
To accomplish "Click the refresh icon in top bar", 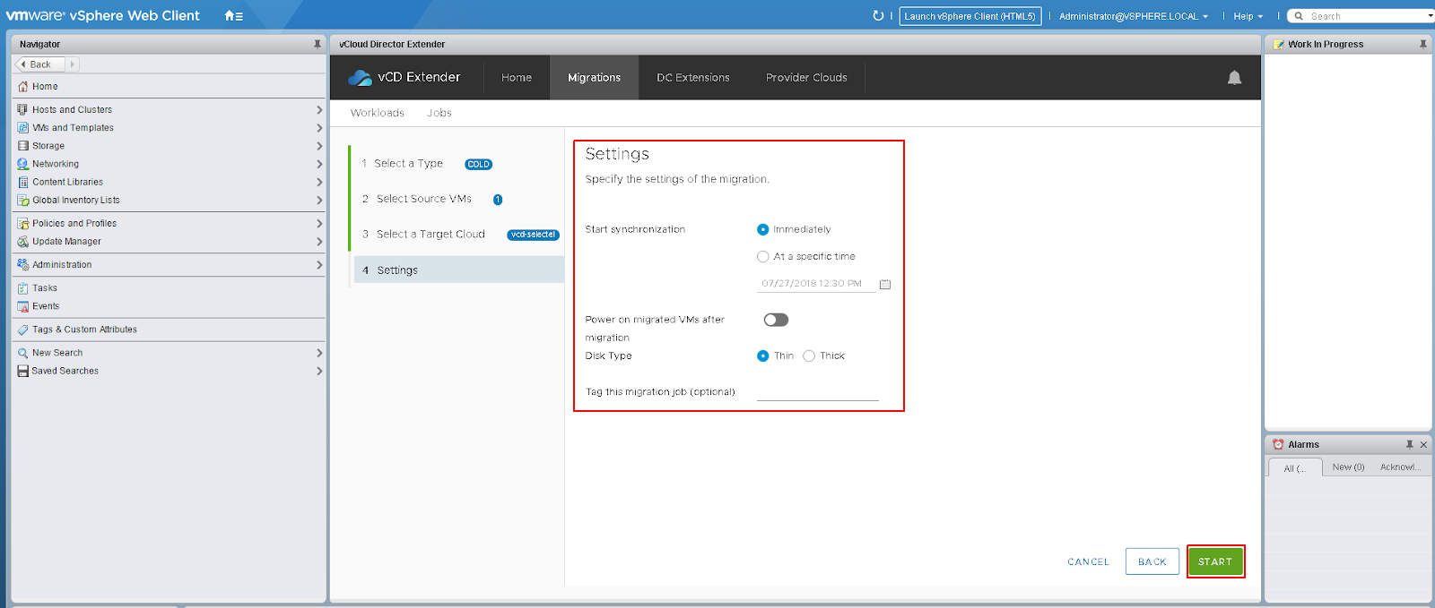I will (x=878, y=16).
